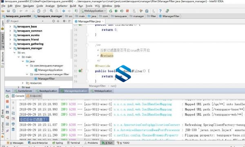Start debugging with the green bug icon

click(x=116, y=11)
